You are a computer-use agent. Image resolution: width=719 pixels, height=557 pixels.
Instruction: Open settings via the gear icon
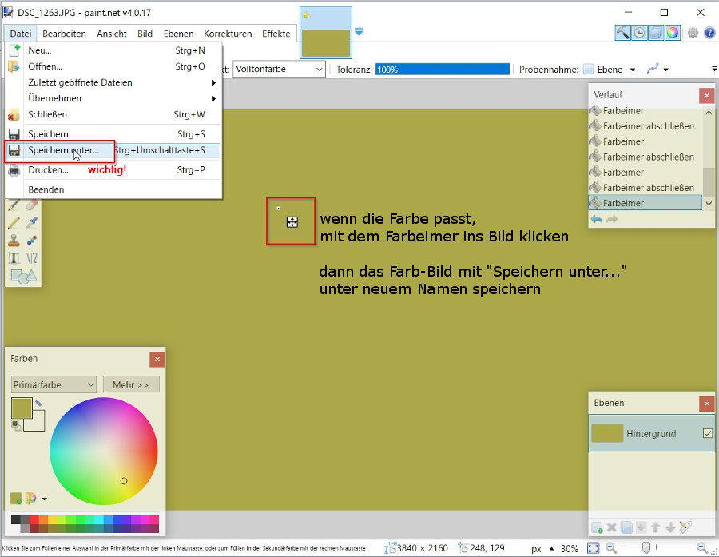(693, 33)
